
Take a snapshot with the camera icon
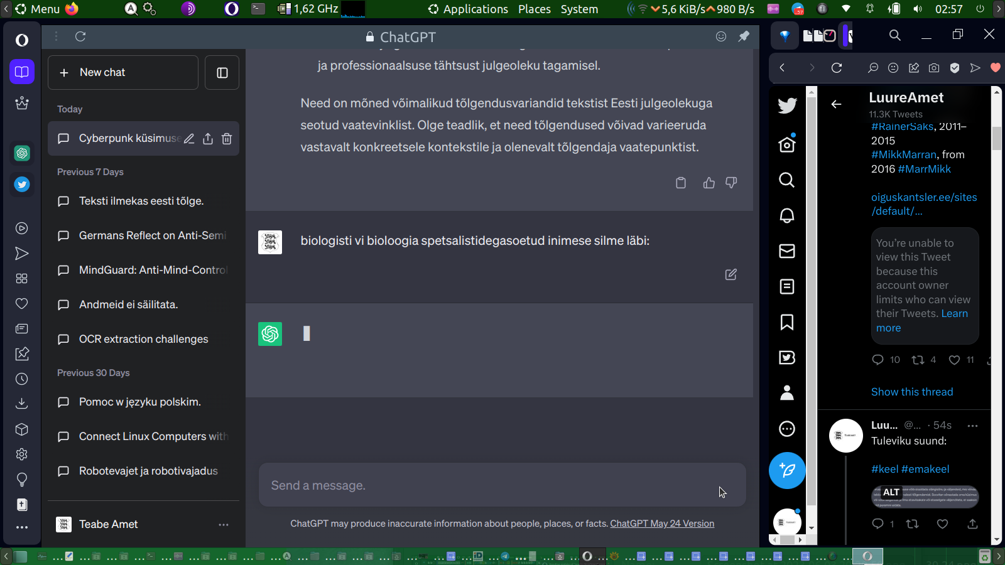pyautogui.click(x=934, y=68)
